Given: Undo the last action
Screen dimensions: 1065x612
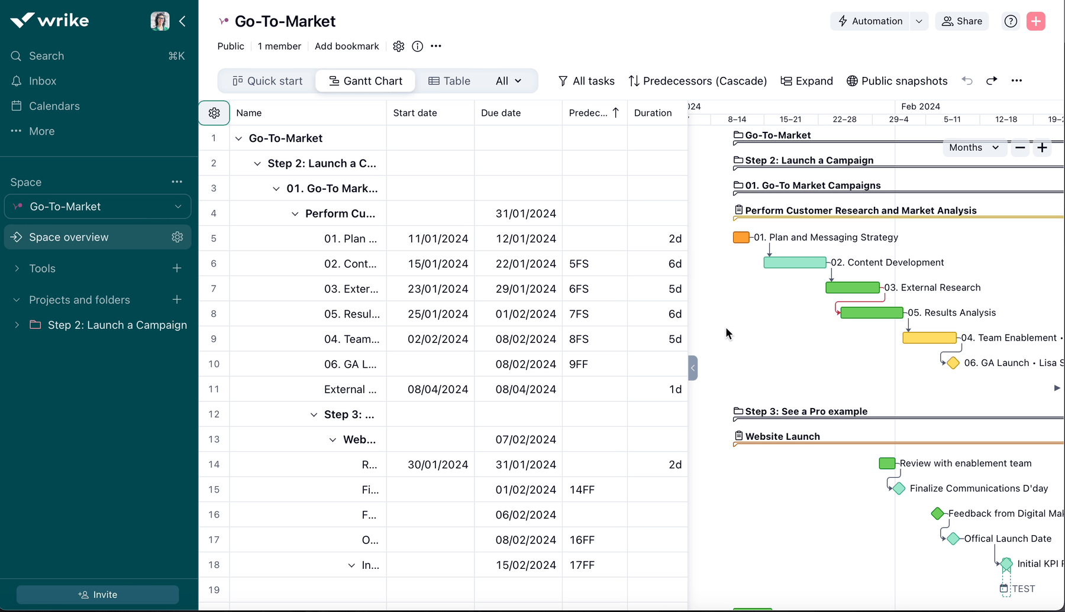Looking at the screenshot, I should tap(967, 80).
